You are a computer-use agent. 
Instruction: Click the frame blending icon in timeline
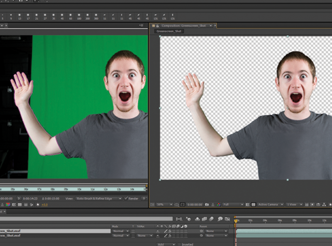coord(204,219)
